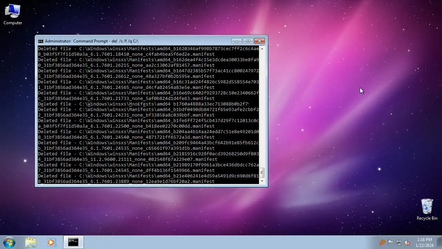The image size is (442, 249).
Task: Click the line ending d4cfa82454a83e5e.manifest
Action: click(x=126, y=87)
